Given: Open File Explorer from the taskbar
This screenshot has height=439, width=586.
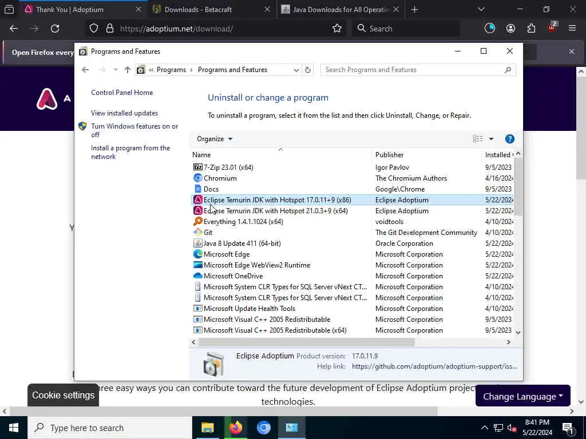Looking at the screenshot, I should coord(207,428).
